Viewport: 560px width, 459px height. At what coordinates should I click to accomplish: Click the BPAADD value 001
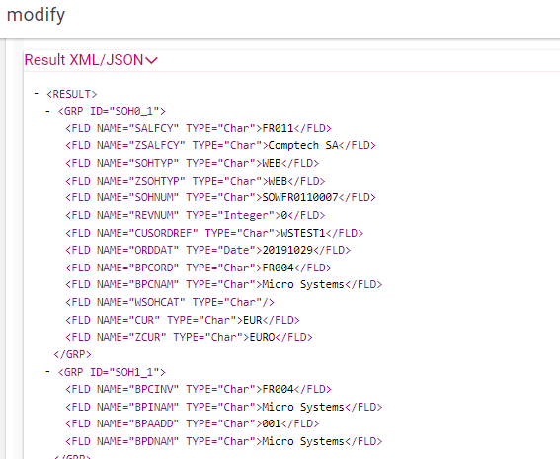272,423
